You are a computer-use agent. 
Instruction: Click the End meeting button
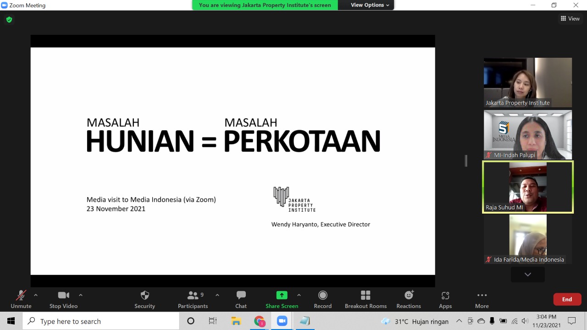coord(567,299)
